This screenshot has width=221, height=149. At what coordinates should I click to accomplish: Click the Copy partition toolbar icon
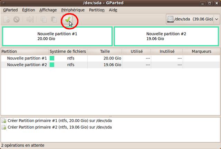44,19
